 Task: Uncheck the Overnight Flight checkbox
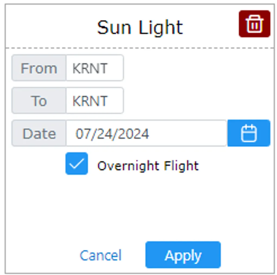coord(77,164)
